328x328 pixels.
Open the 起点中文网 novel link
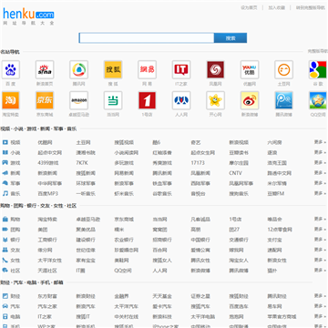50,152
